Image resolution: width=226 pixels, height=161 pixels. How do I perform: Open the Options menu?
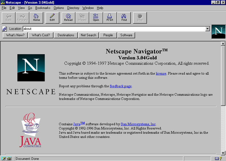click(x=59, y=8)
